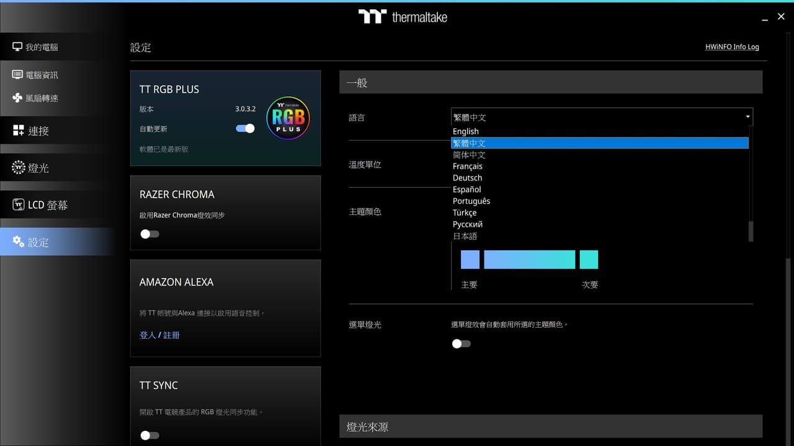Screen dimensions: 794x446
Task: Click the 一般 section header
Action: pos(551,82)
